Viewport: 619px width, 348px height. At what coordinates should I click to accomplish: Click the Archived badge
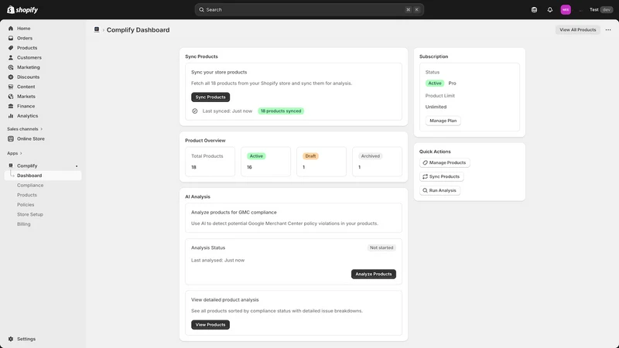click(x=371, y=156)
